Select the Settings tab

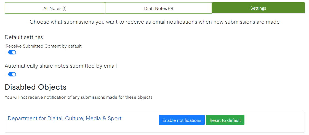(258, 8)
